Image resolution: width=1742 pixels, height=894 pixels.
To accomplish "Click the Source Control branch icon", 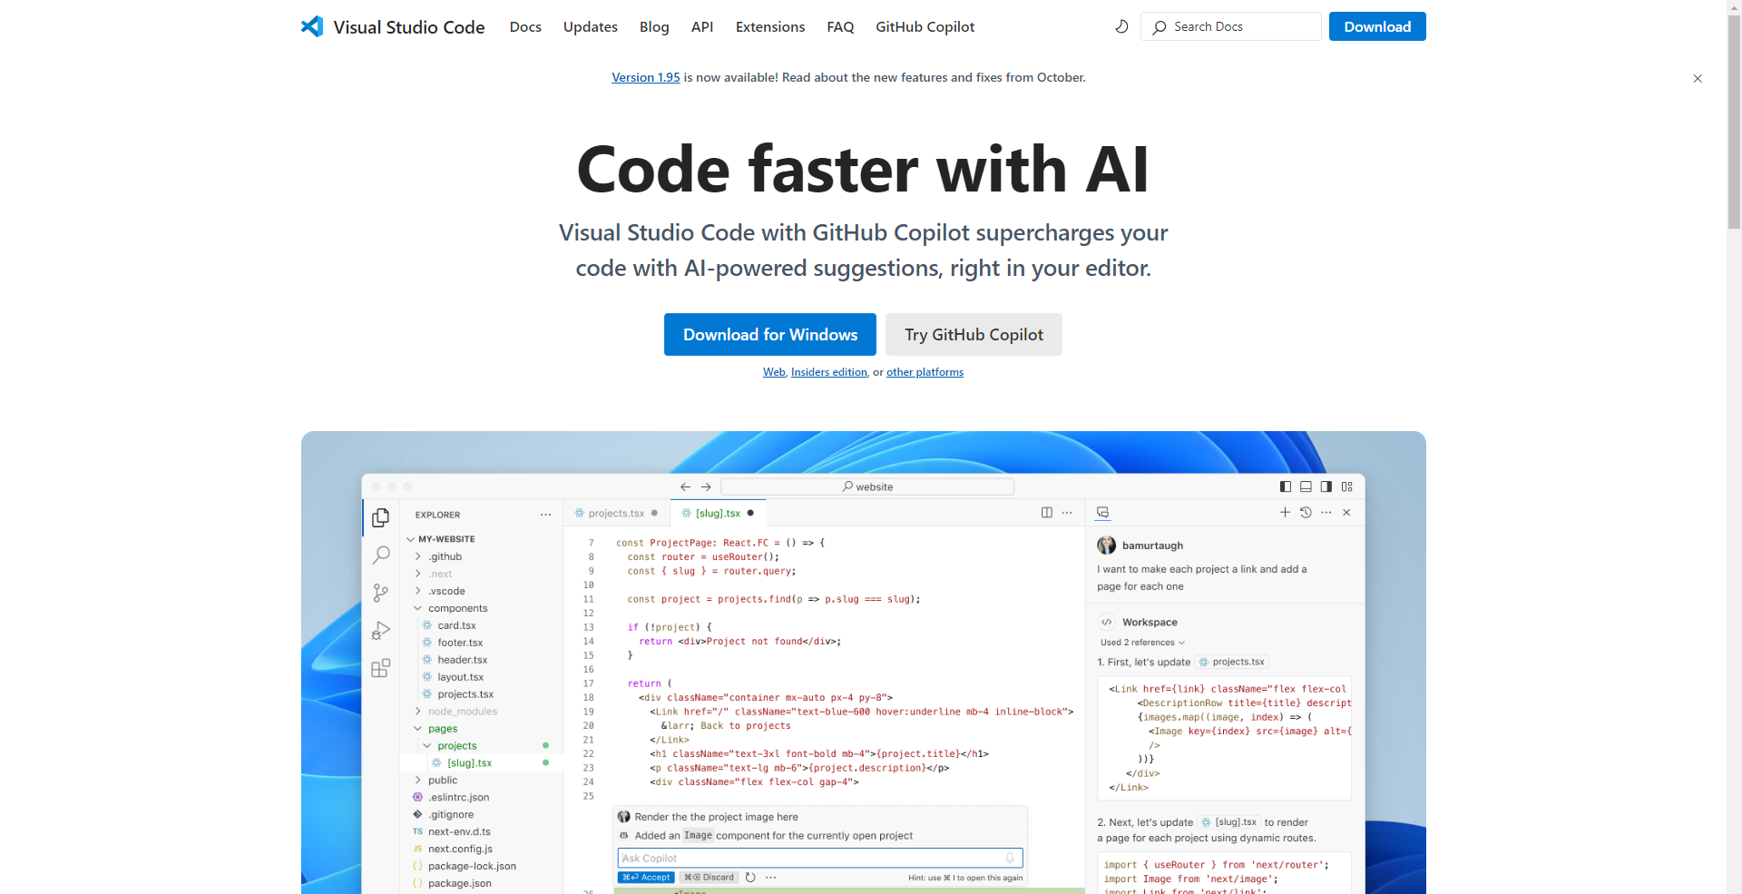I will pos(381,593).
